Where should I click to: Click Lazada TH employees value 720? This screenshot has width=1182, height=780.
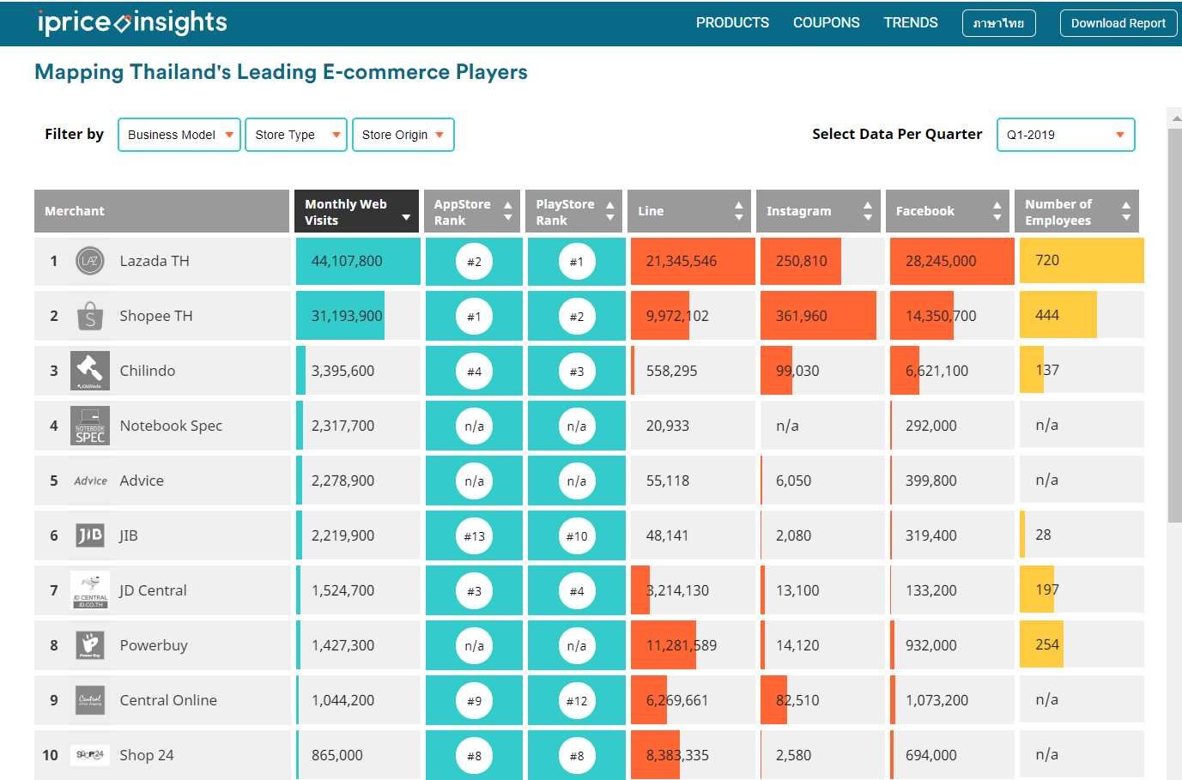(1047, 260)
